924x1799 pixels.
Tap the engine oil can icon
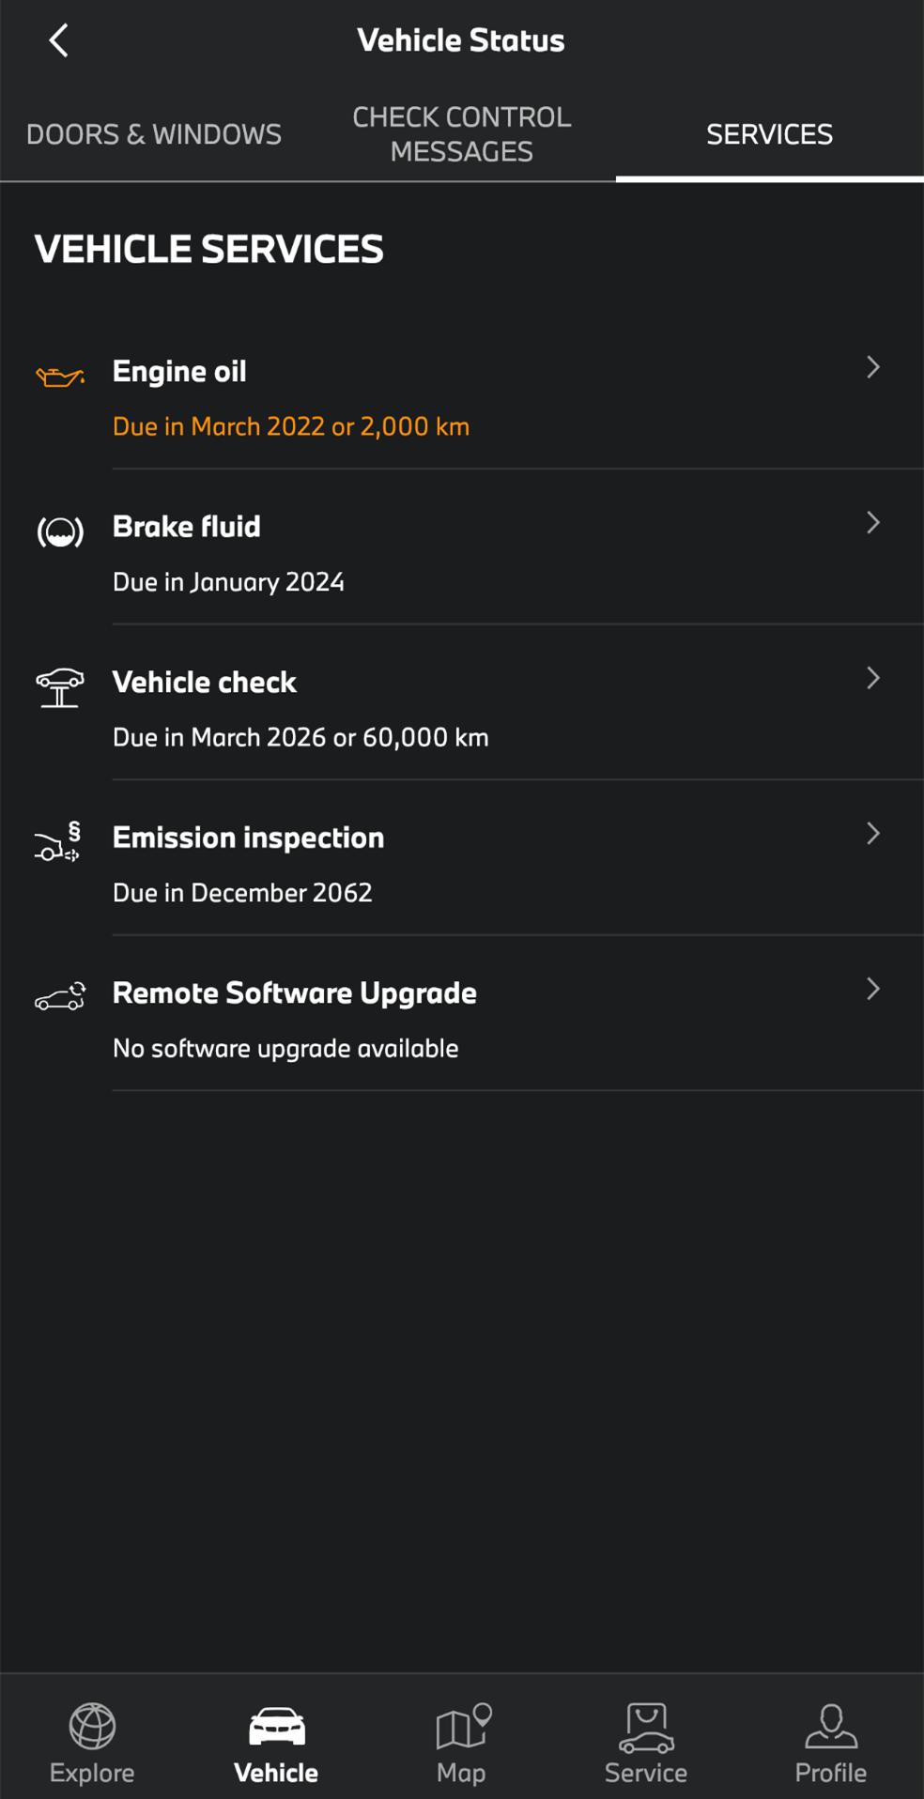tap(60, 377)
